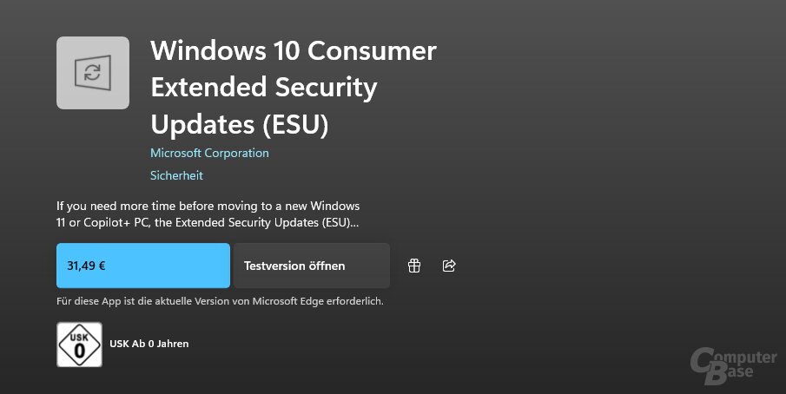This screenshot has height=394, width=786.
Task: Click the first description line about Windows
Action: [208, 207]
